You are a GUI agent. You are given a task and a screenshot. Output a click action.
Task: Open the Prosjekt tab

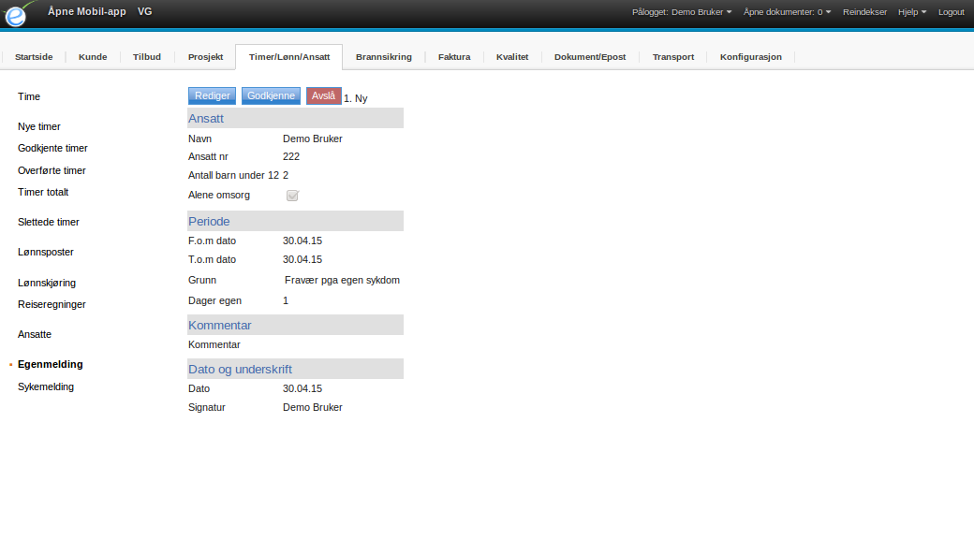[x=205, y=57]
